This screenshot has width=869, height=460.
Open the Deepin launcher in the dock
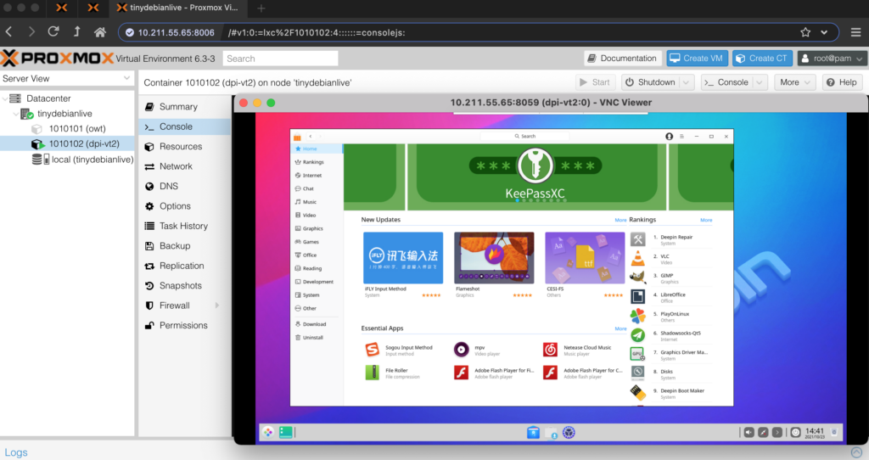coord(268,433)
